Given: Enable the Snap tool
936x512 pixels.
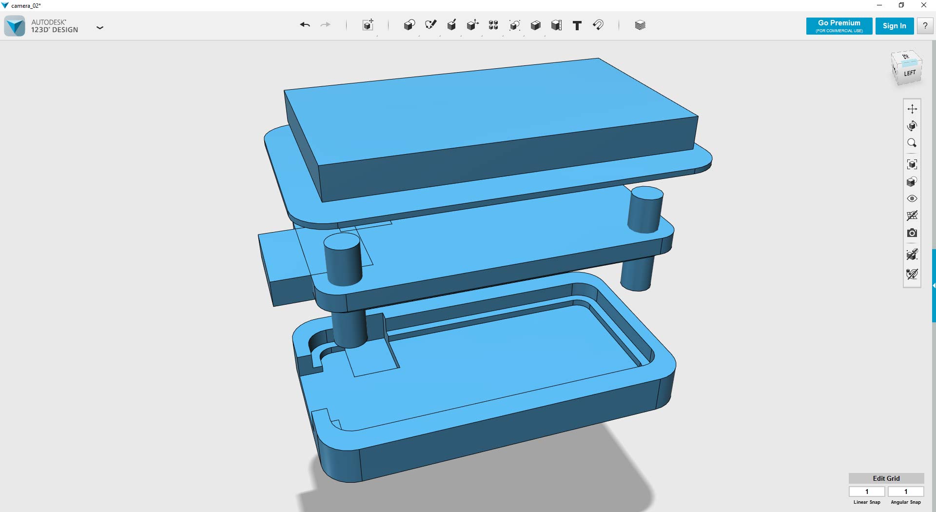Looking at the screenshot, I should click(599, 25).
